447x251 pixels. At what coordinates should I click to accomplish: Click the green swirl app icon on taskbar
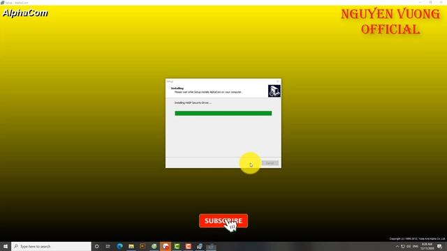pyautogui.click(x=154, y=246)
